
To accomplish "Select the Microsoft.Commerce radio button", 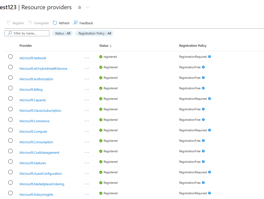I will [10, 119].
